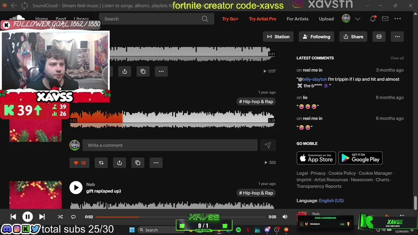Focus the Write a comment field

(x=170, y=145)
